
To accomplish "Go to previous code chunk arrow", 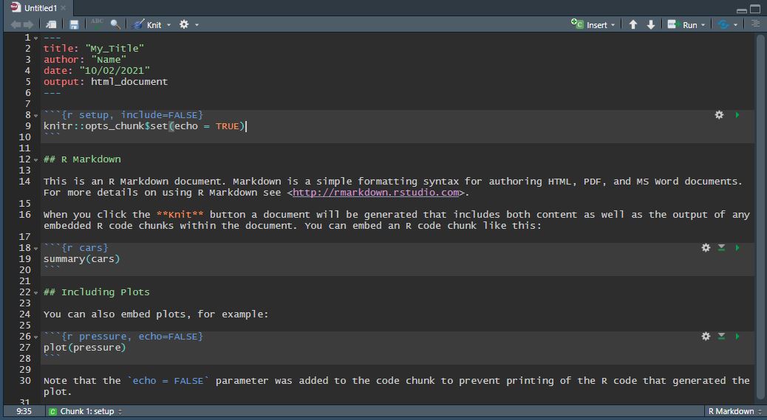I will 633,24.
